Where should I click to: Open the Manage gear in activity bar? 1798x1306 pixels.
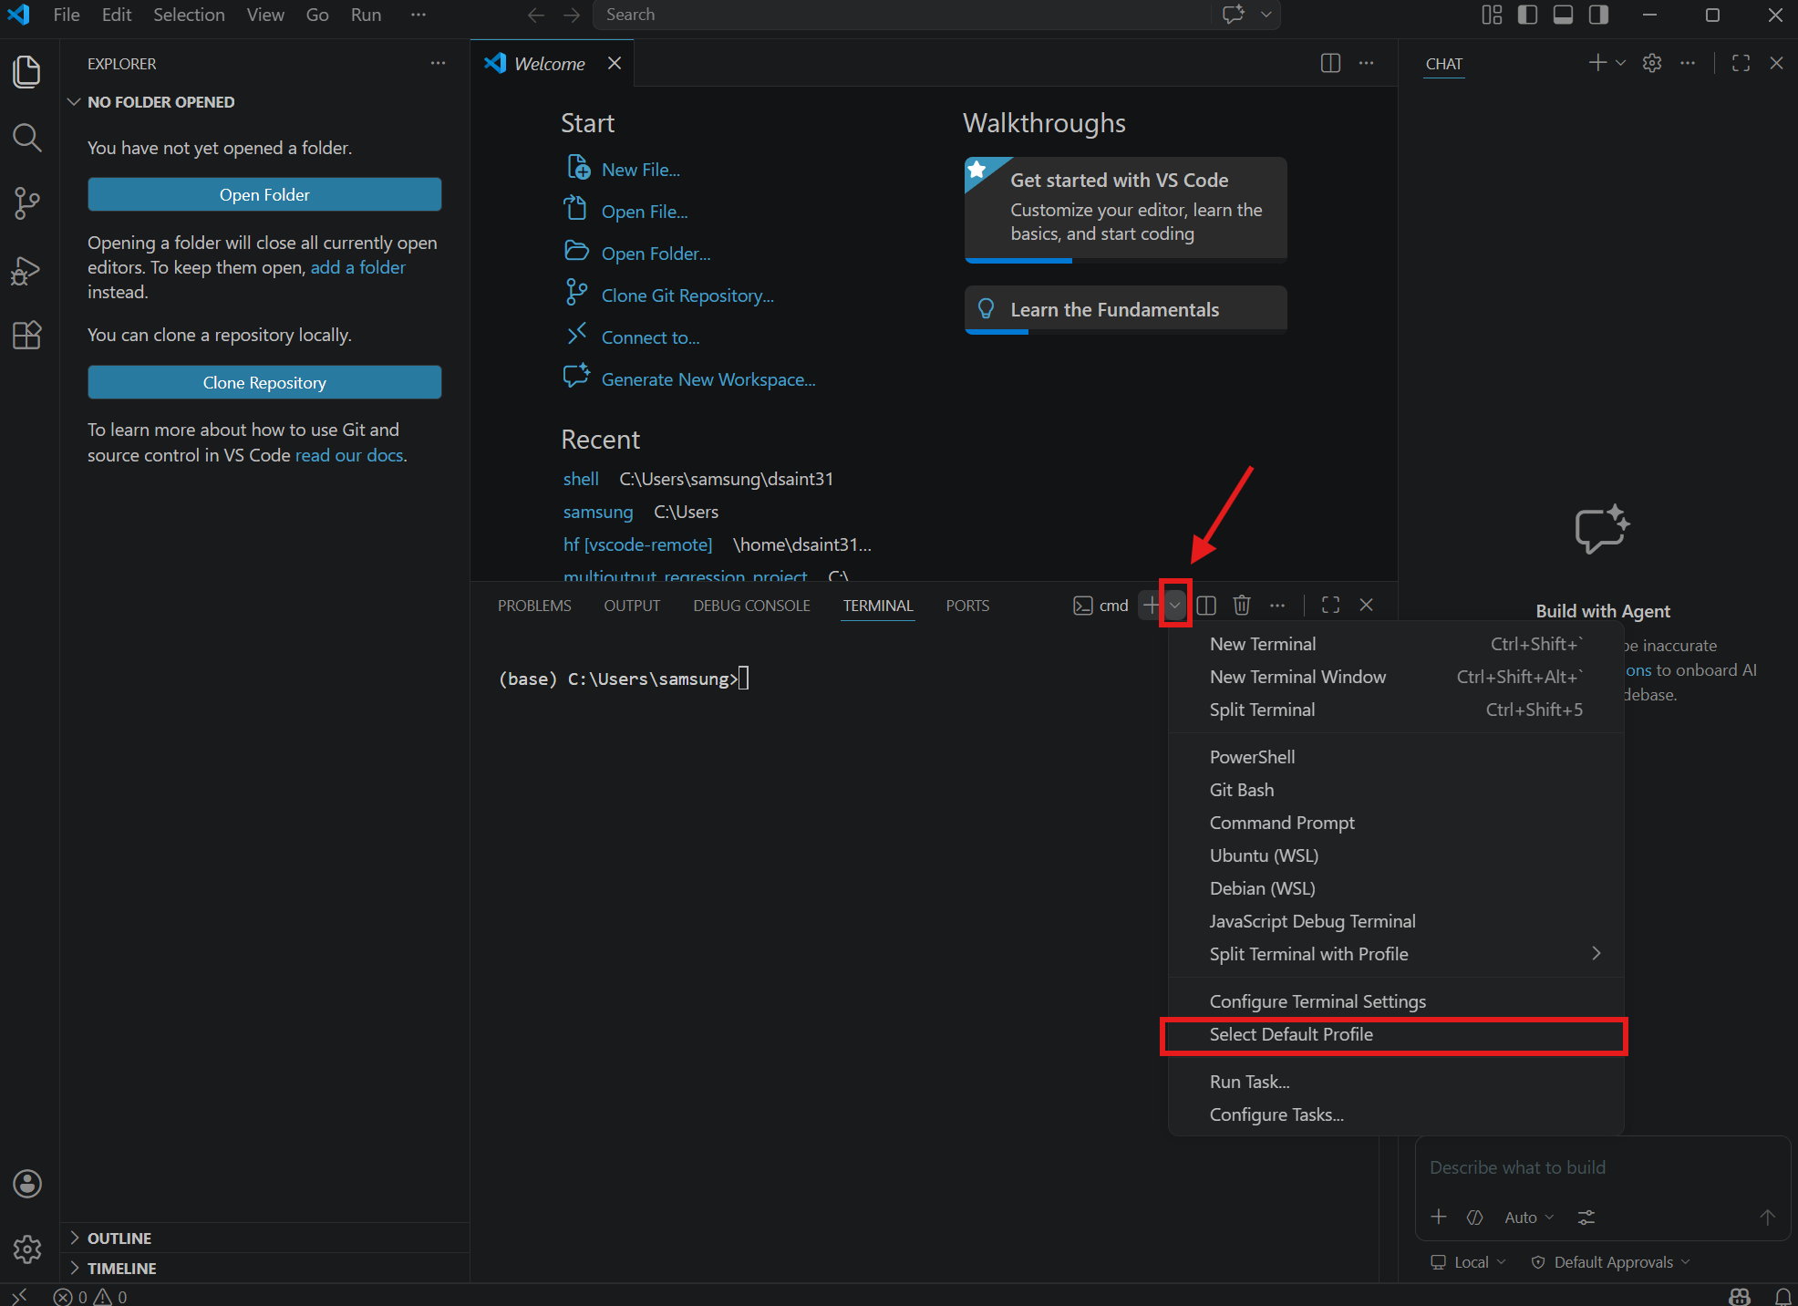pyautogui.click(x=27, y=1249)
